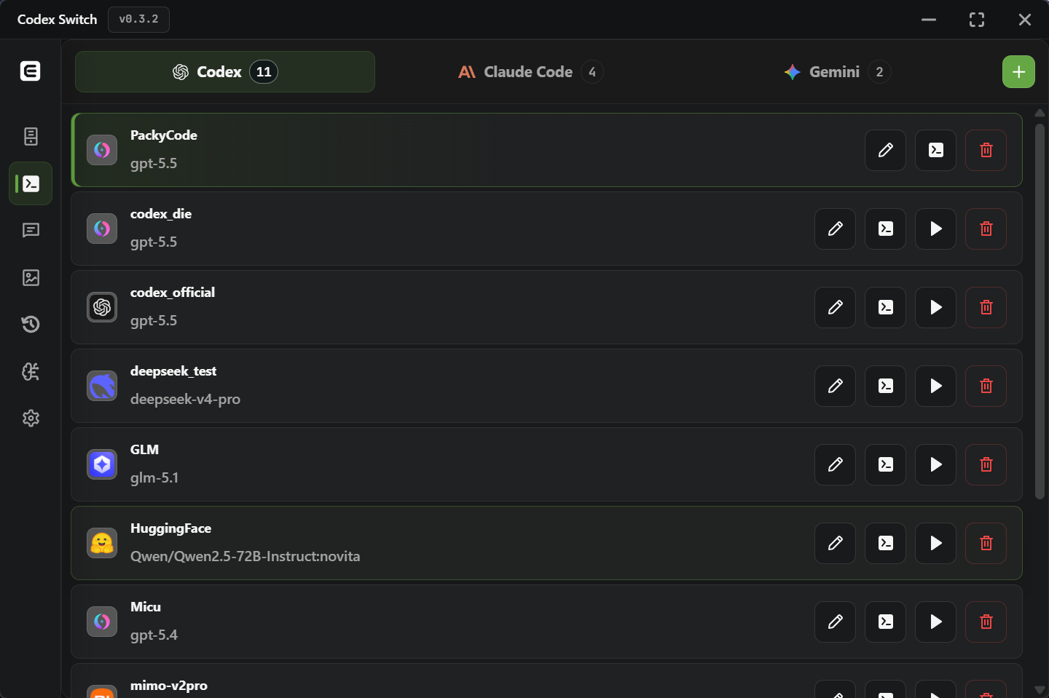This screenshot has width=1049, height=698.
Task: Select the 'codex_die' provider name
Action: tap(161, 214)
